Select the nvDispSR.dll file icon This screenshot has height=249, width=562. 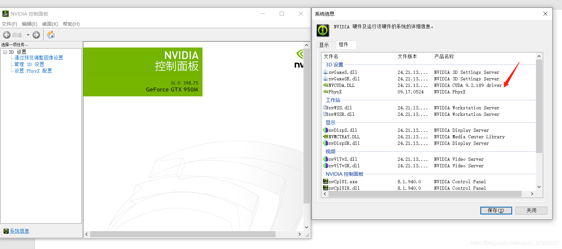(325, 143)
